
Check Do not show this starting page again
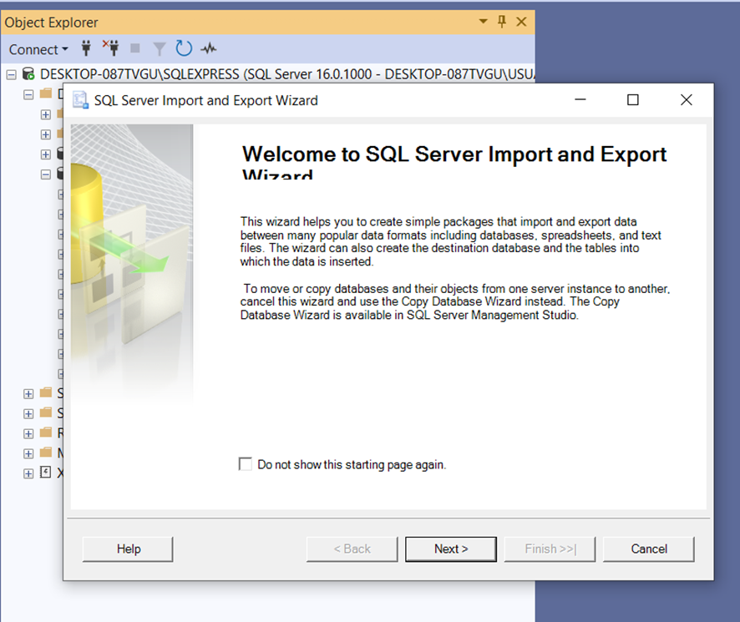(x=246, y=464)
